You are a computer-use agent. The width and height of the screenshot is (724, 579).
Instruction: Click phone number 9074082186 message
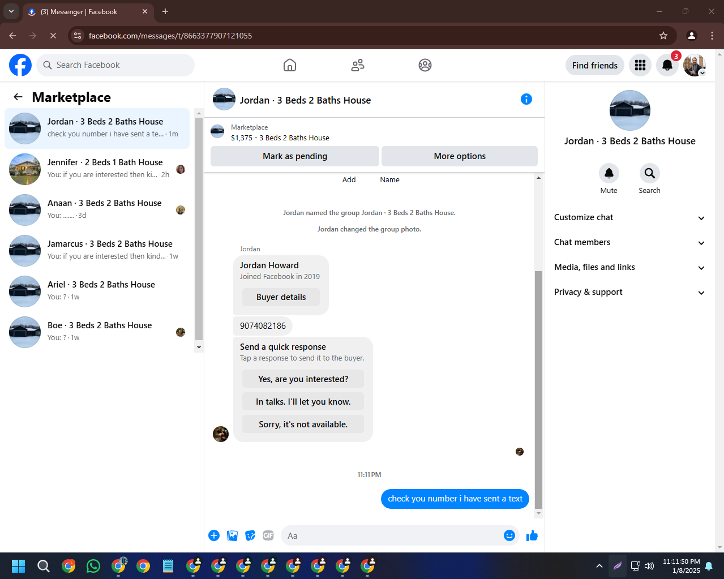(x=263, y=326)
